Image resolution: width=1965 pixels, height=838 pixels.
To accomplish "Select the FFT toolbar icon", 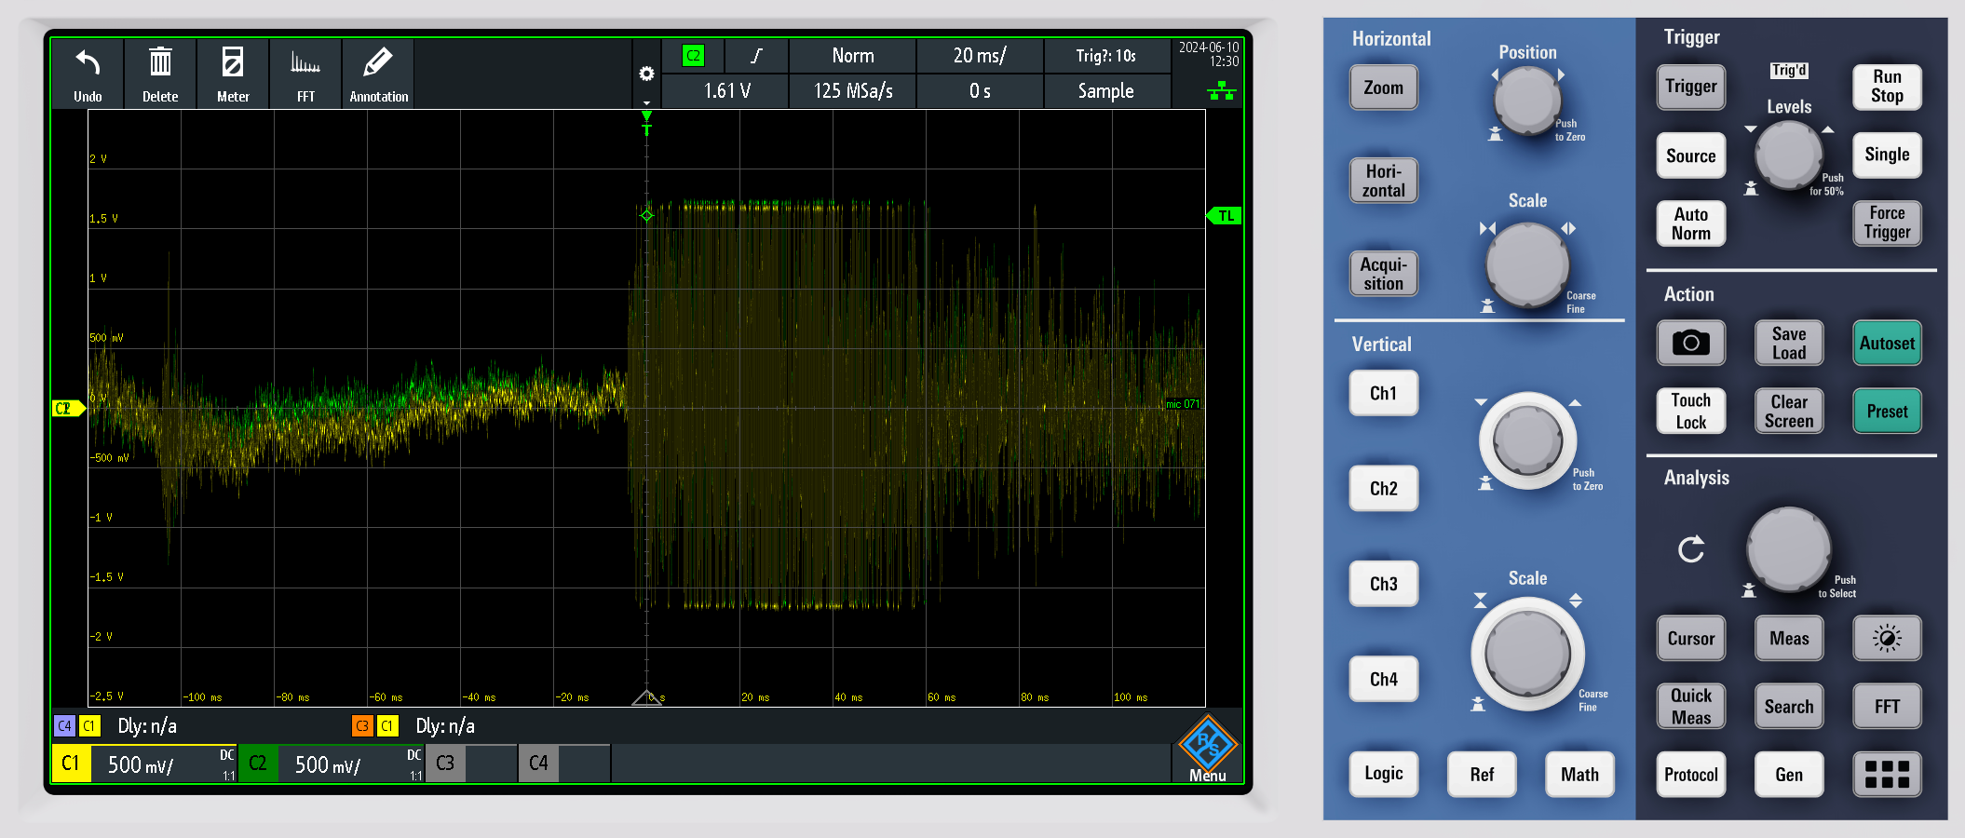I will (x=305, y=63).
